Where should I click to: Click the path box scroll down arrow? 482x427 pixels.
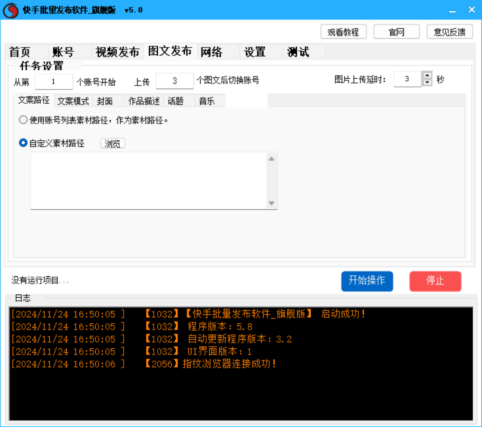pyautogui.click(x=271, y=203)
